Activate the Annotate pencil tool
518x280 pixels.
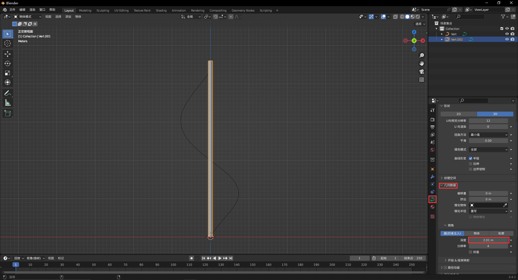coord(8,93)
